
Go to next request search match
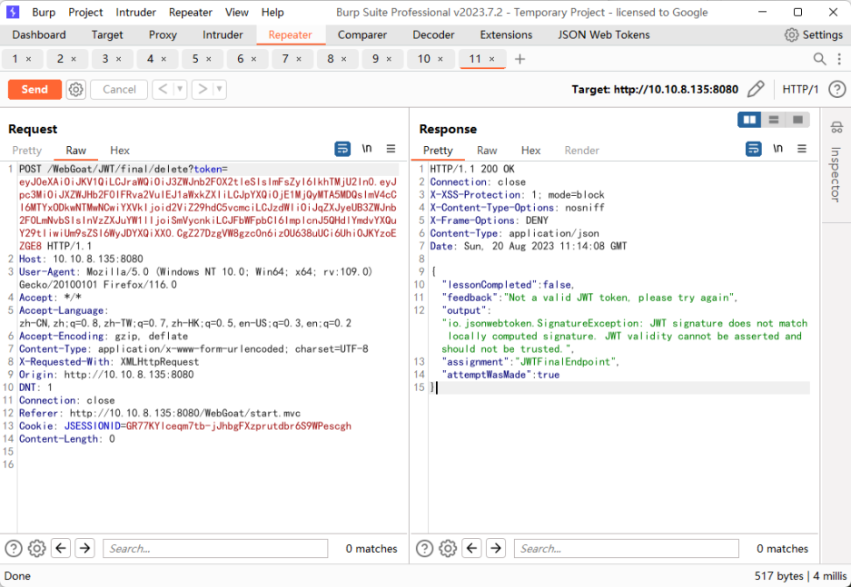84,549
